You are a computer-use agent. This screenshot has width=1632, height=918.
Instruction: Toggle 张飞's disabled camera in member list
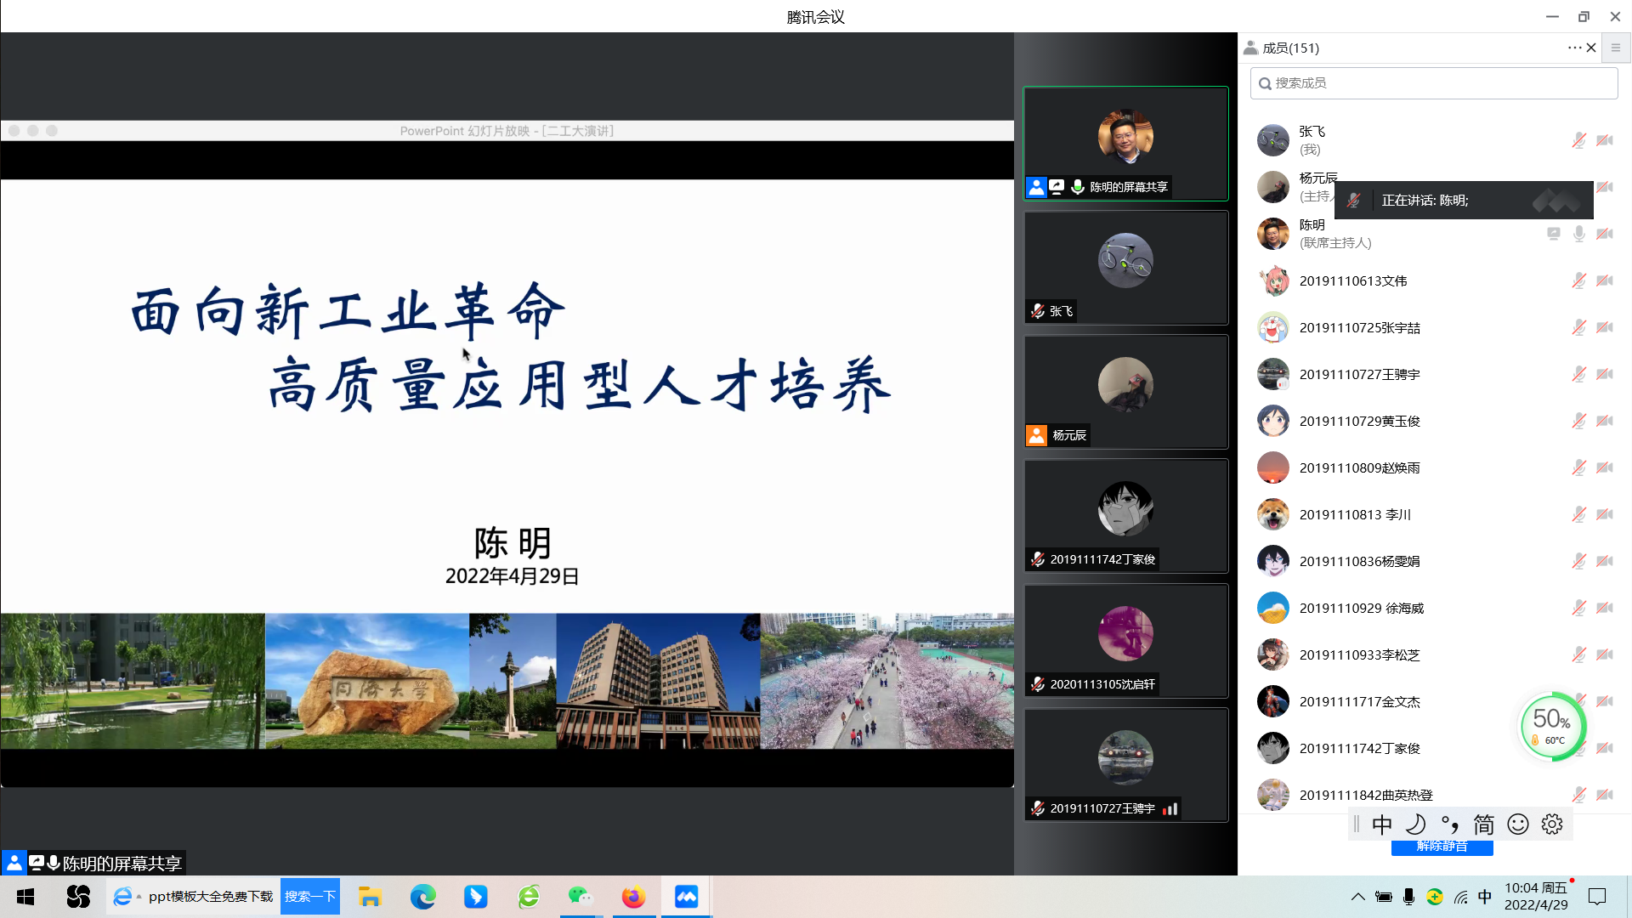tap(1605, 140)
